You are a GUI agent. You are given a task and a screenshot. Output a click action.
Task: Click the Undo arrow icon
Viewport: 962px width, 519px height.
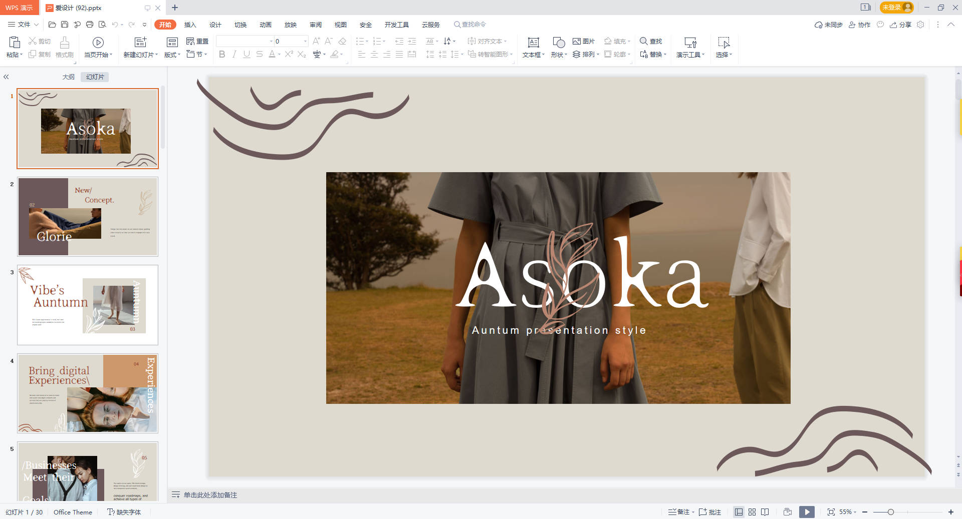(115, 25)
